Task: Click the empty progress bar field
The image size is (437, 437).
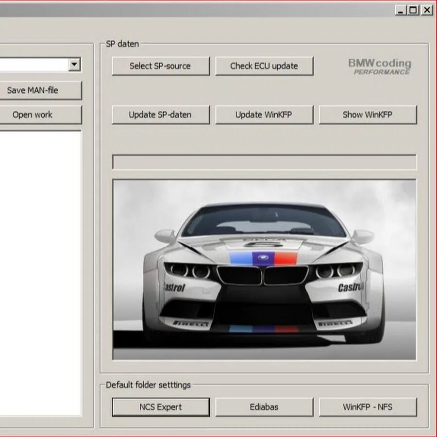Action: coord(264,162)
